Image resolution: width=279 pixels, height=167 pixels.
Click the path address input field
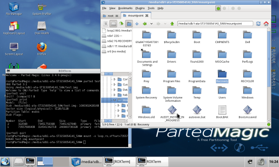click(x=215, y=23)
